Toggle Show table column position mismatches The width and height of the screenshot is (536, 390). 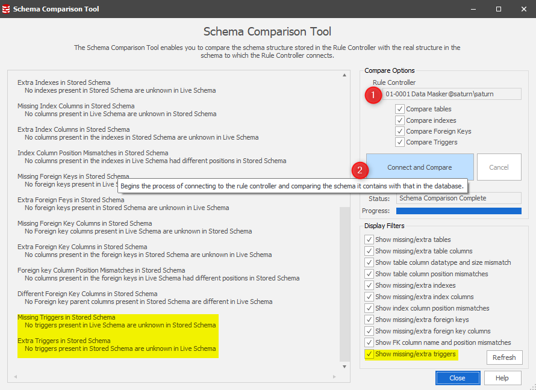[x=369, y=274]
